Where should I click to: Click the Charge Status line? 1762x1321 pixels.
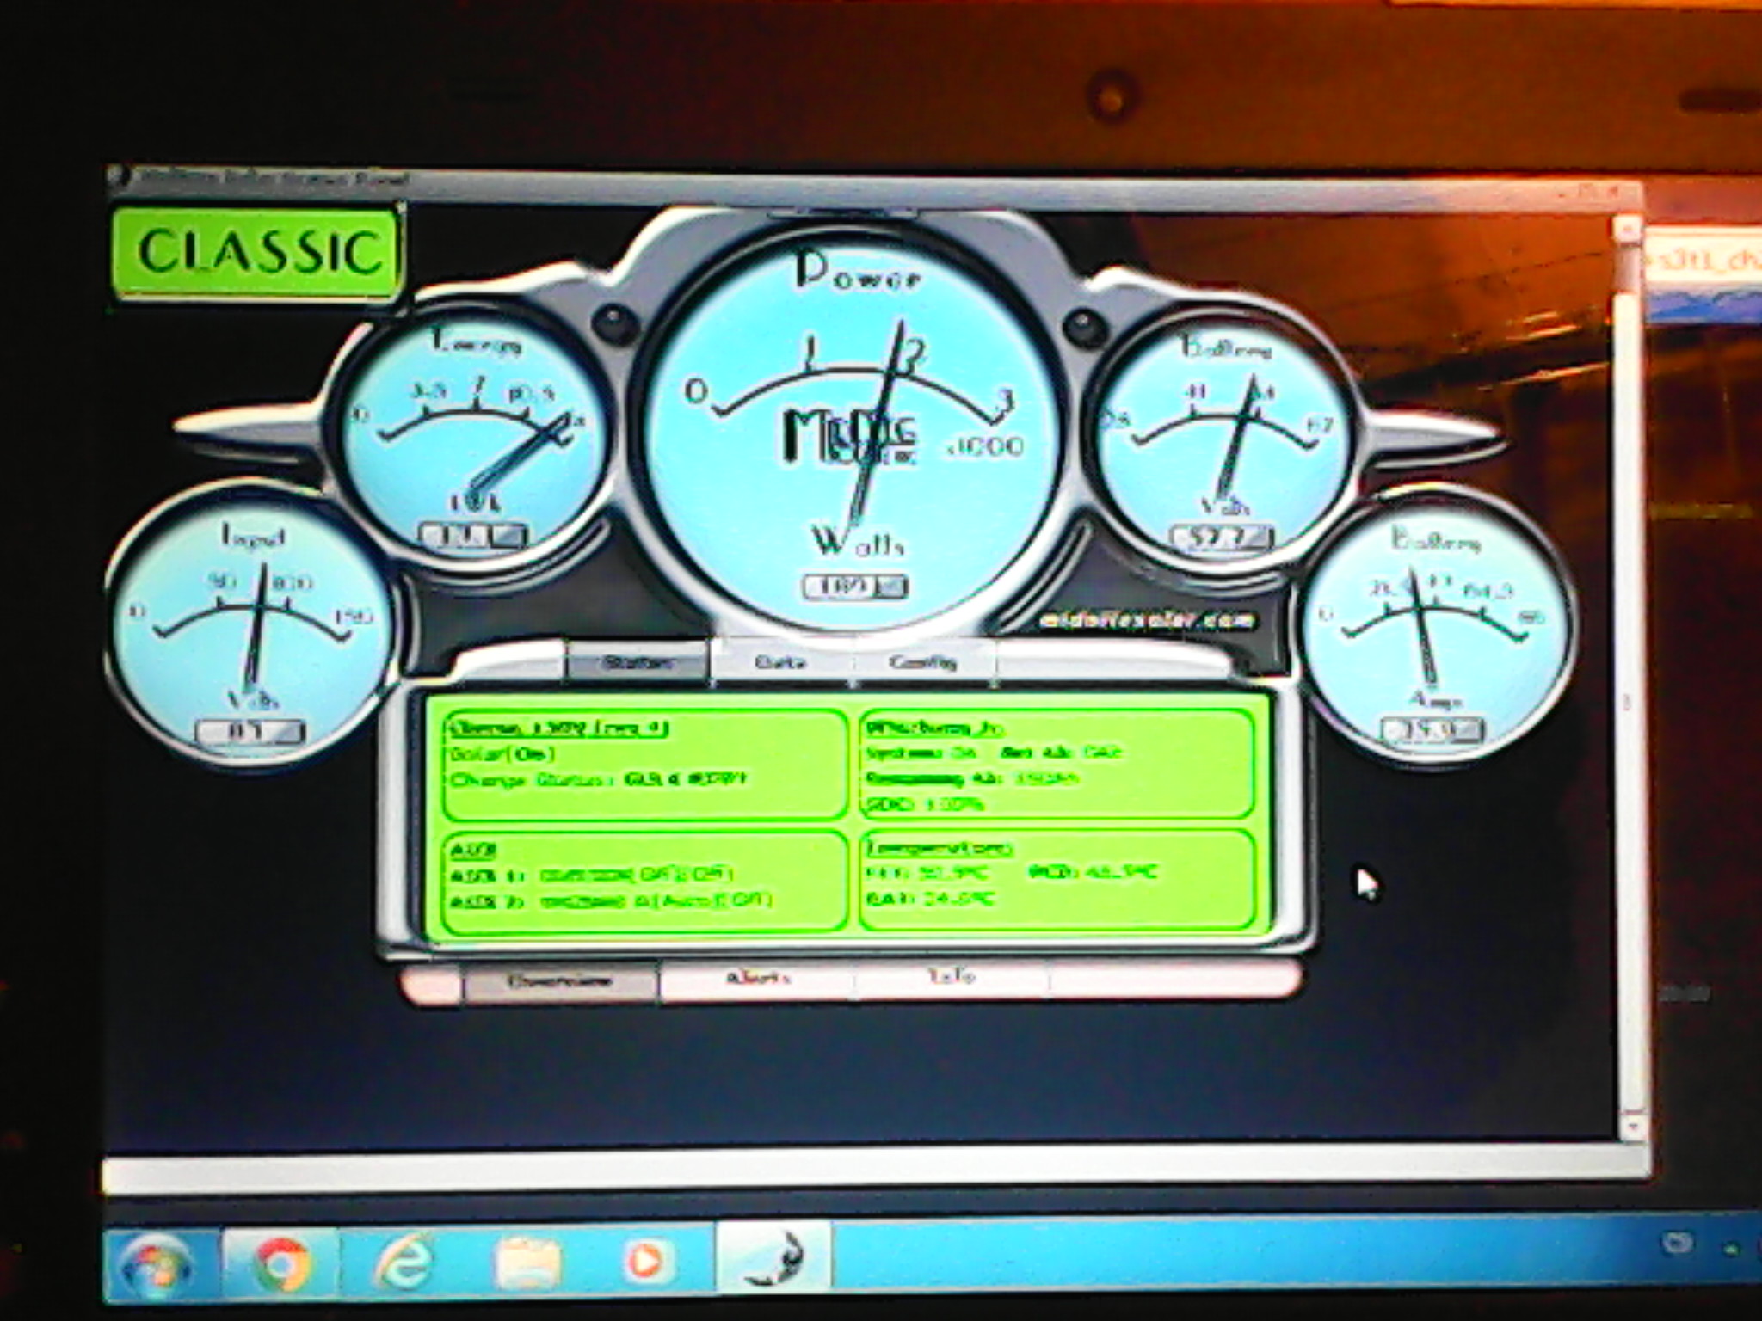[x=599, y=780]
